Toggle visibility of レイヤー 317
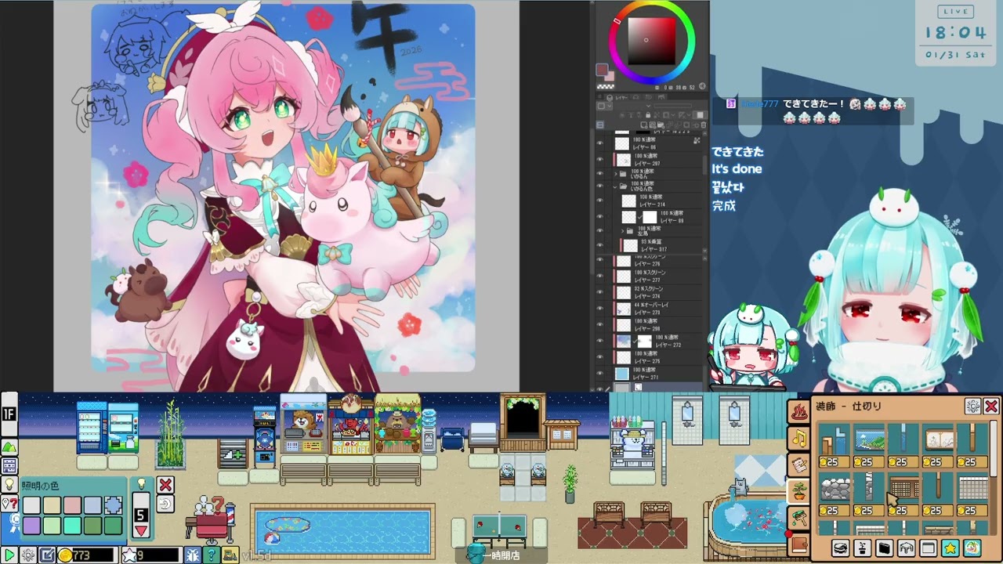 pyautogui.click(x=600, y=245)
